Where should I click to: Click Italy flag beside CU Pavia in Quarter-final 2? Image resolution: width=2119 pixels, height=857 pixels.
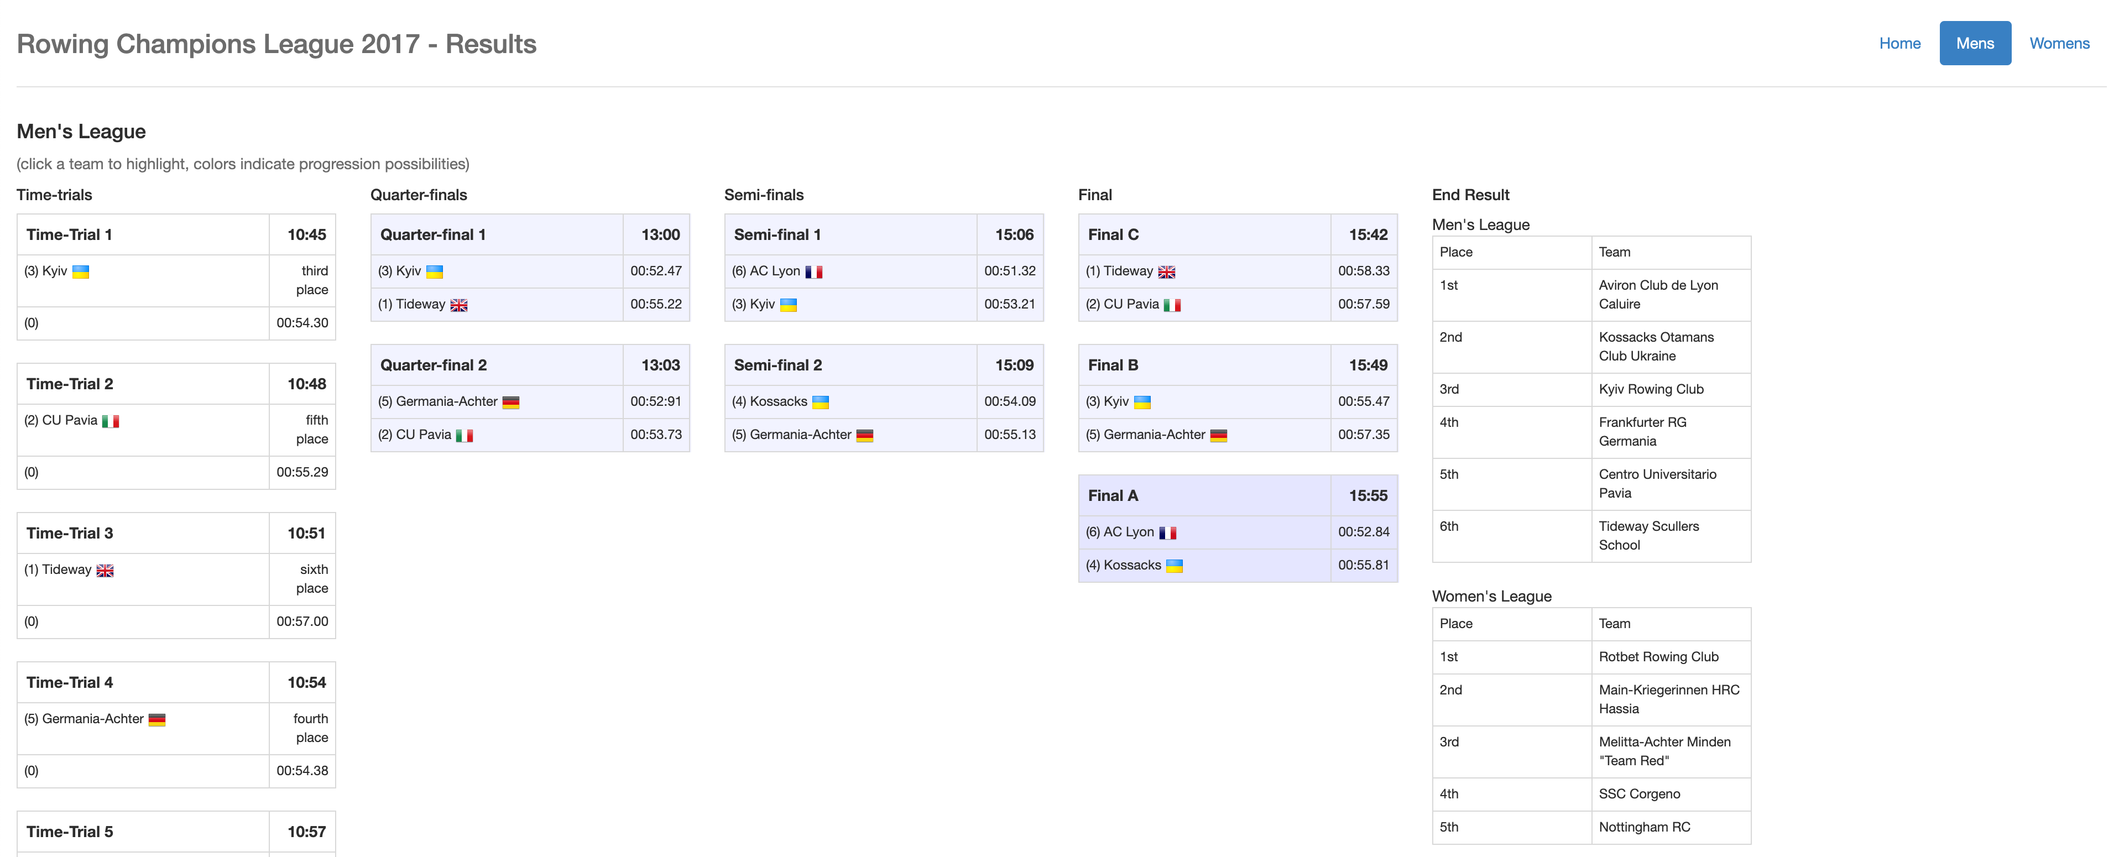click(x=464, y=436)
